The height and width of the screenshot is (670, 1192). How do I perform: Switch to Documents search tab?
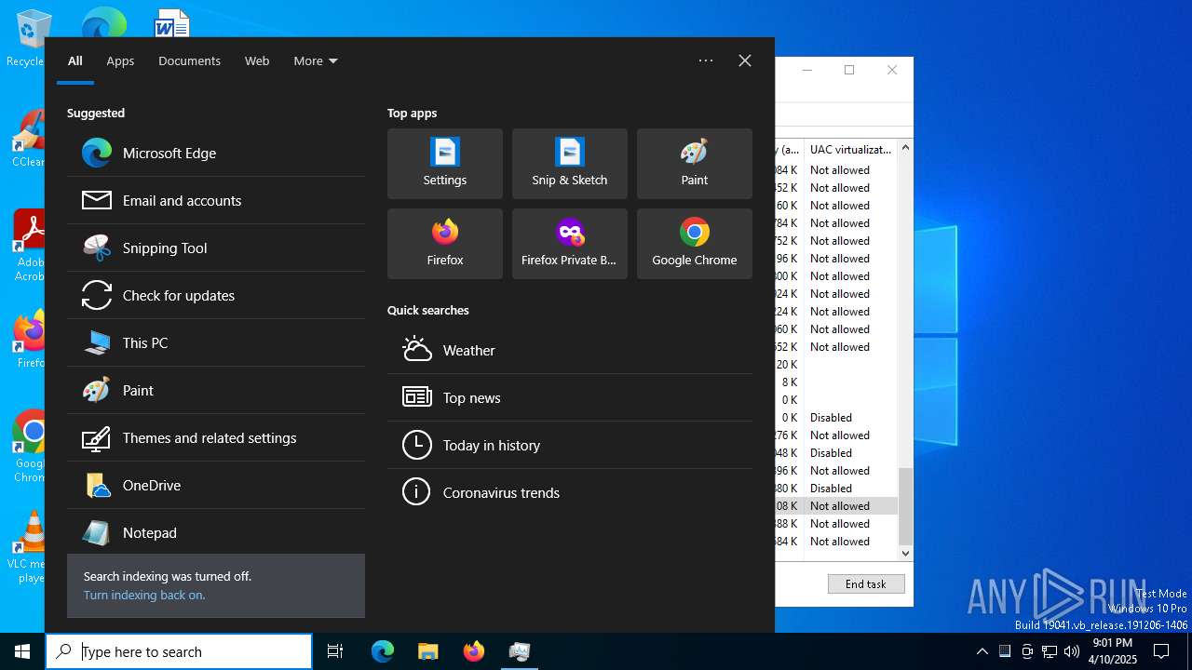(x=189, y=60)
